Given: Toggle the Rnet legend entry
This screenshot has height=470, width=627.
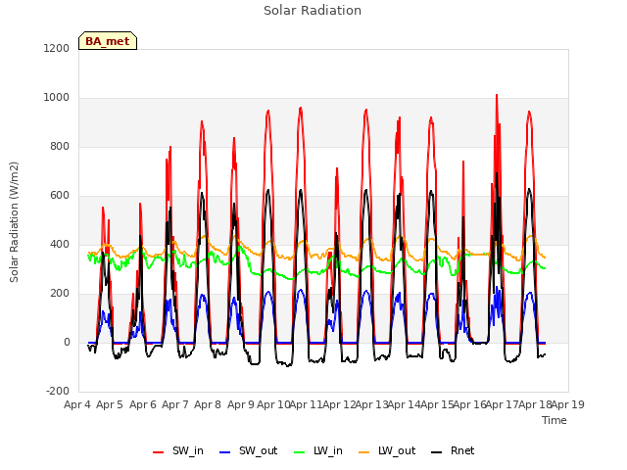Looking at the screenshot, I should pyautogui.click(x=453, y=450).
